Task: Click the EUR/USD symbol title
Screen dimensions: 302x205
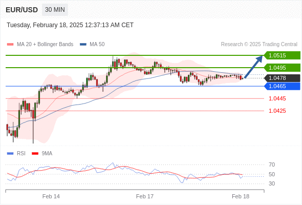Action: point(22,10)
